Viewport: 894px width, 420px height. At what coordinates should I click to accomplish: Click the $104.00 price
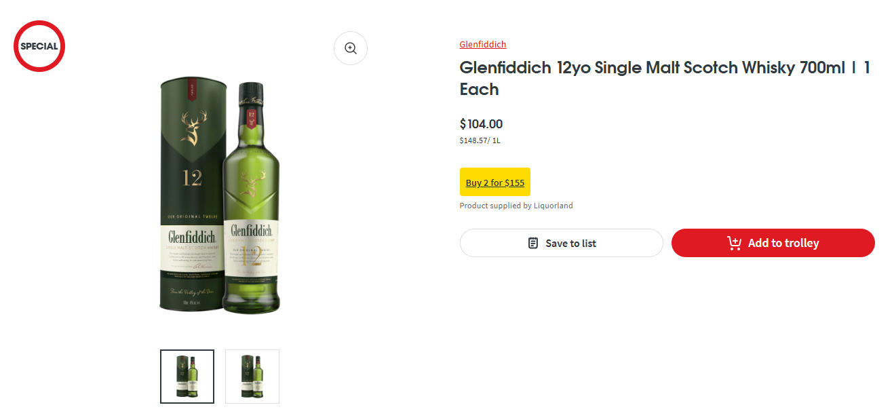click(481, 124)
